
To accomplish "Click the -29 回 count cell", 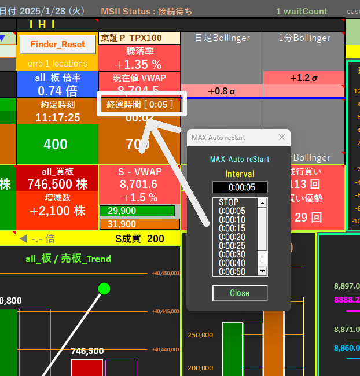I will [306, 218].
